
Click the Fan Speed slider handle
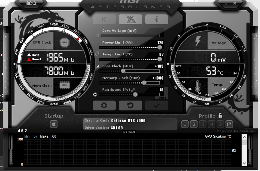[135, 94]
